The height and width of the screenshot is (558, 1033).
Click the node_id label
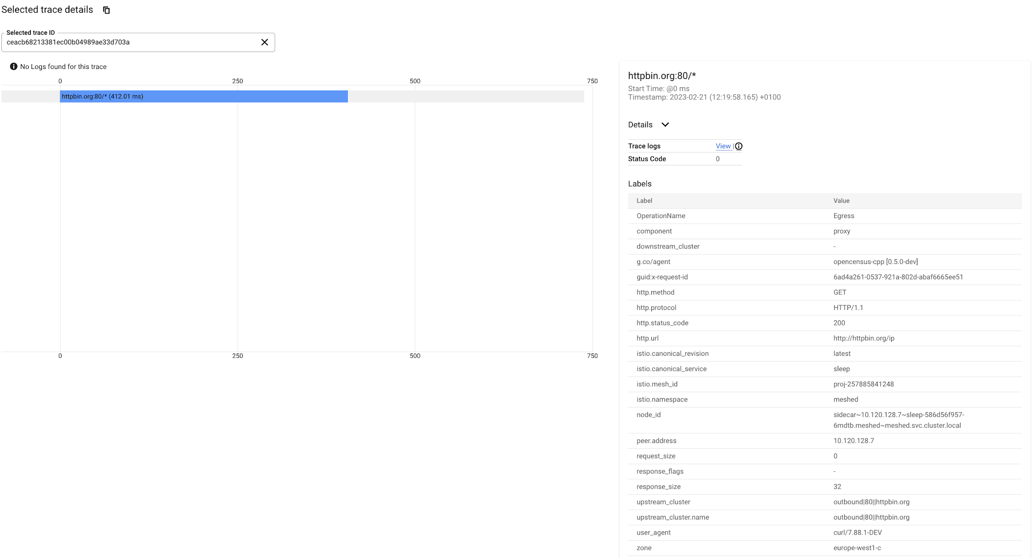tap(648, 415)
